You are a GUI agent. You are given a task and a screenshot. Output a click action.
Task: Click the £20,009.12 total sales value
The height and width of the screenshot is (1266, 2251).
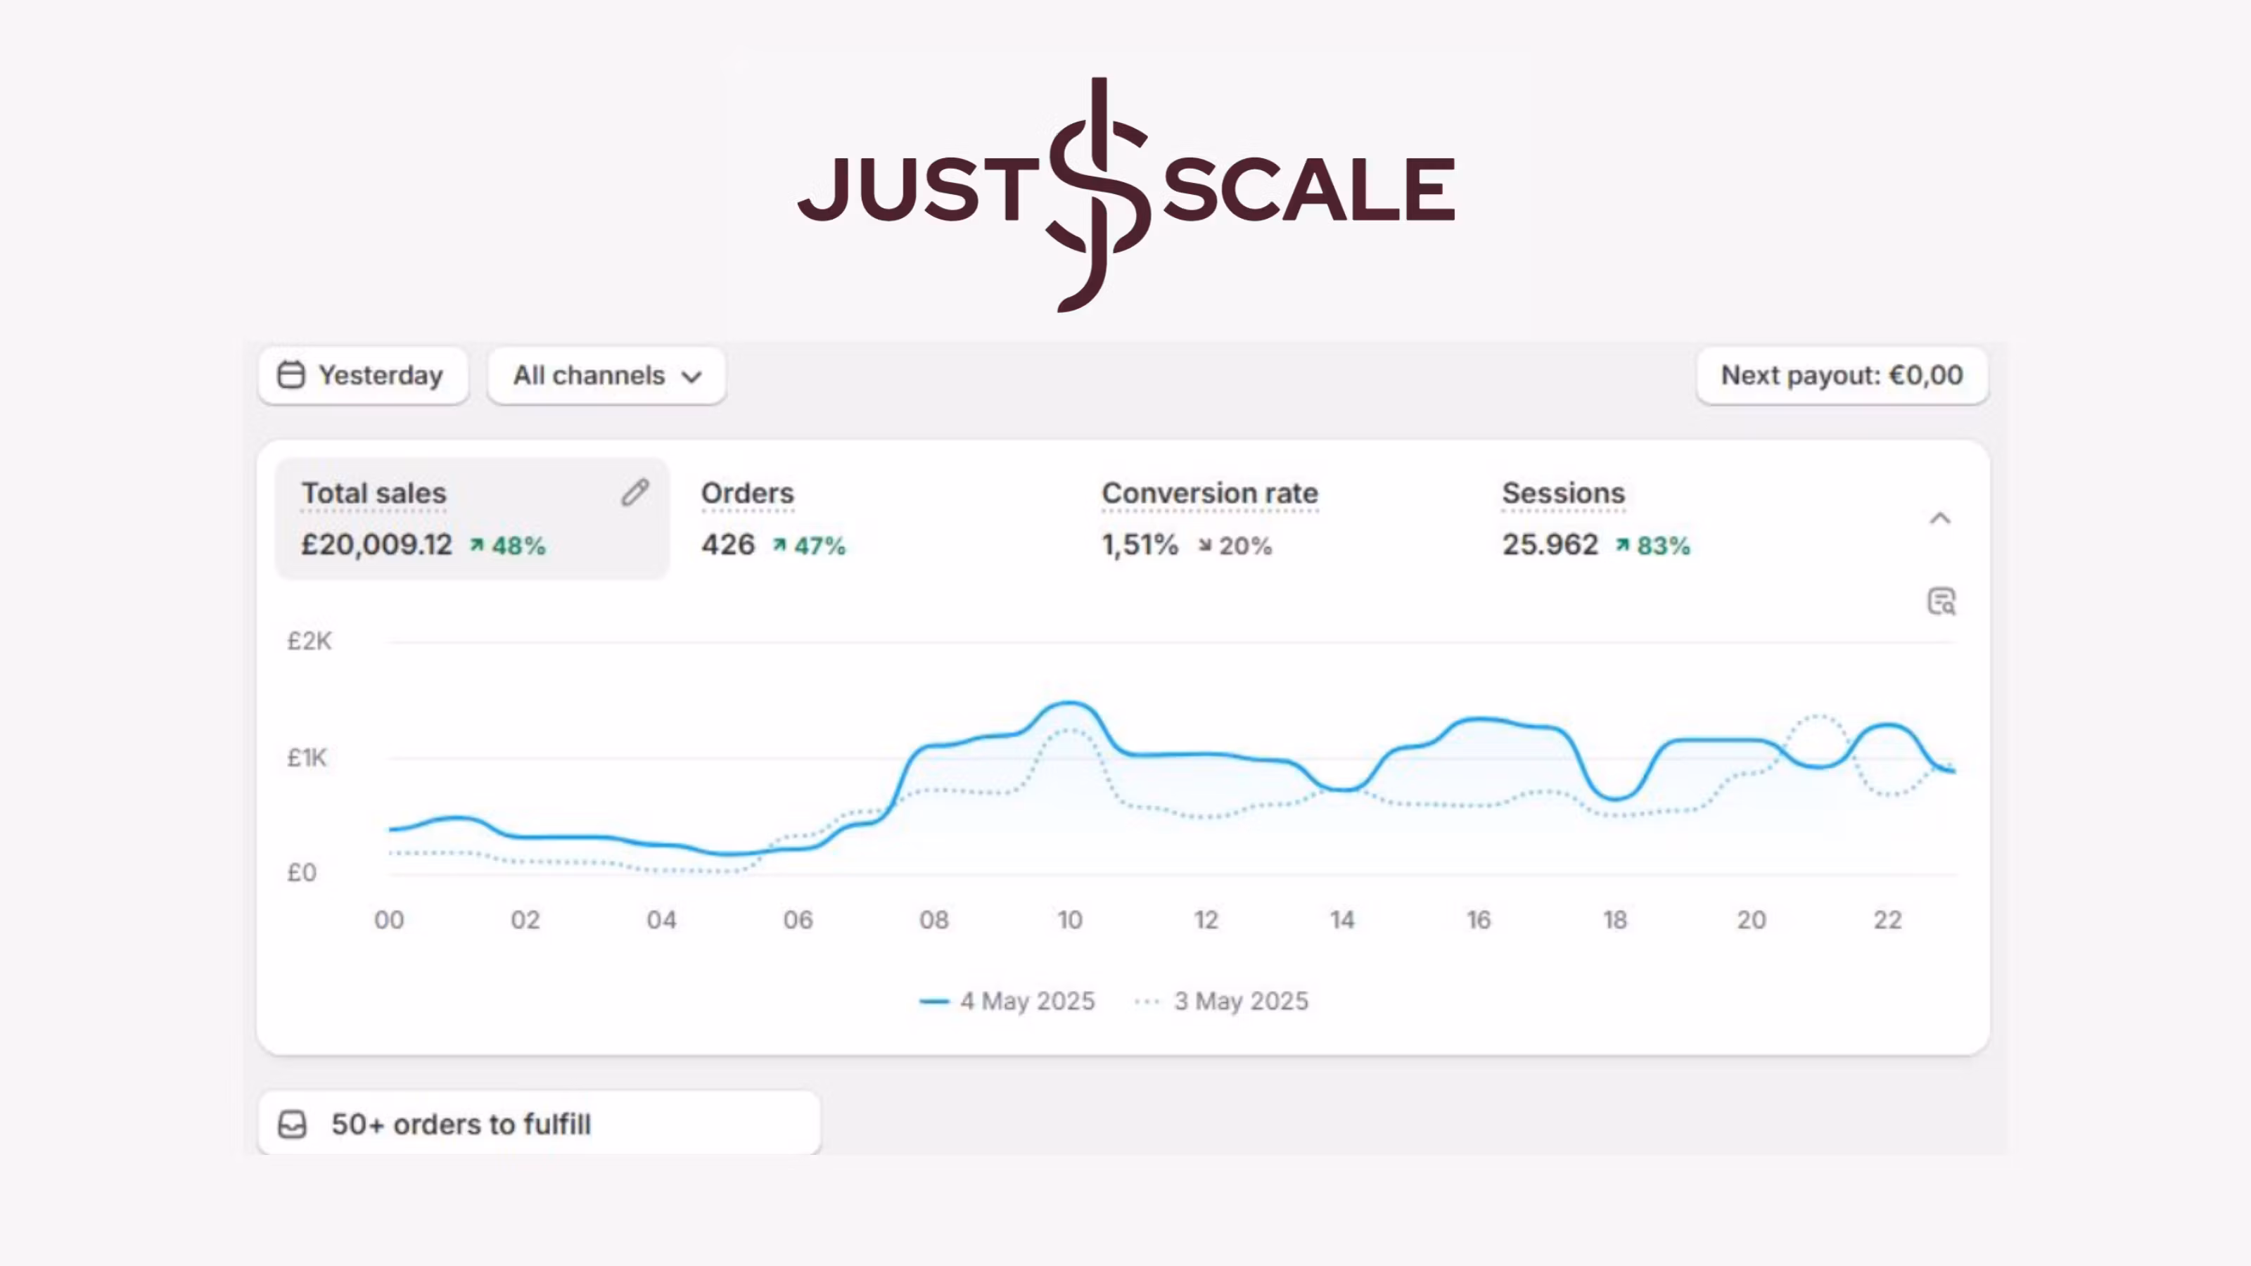(x=376, y=544)
